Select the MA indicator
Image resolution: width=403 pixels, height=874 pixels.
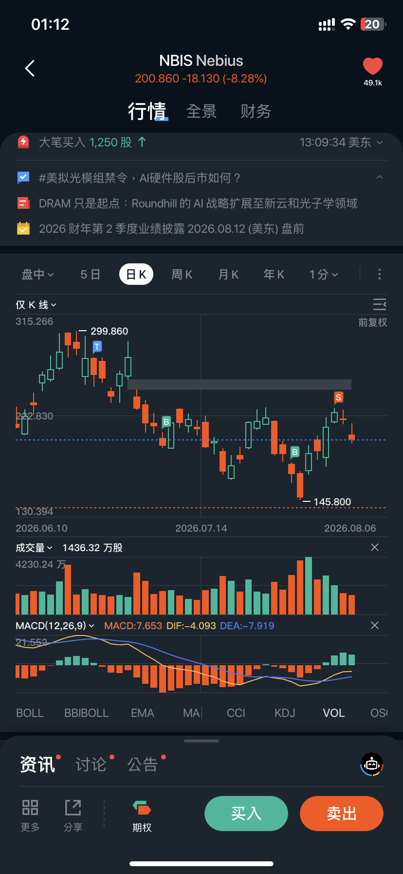coord(191,713)
